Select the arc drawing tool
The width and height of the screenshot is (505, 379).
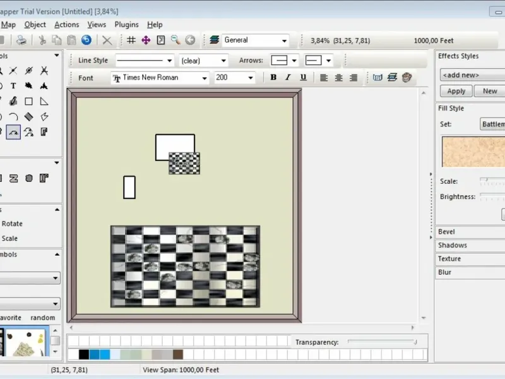tap(13, 117)
